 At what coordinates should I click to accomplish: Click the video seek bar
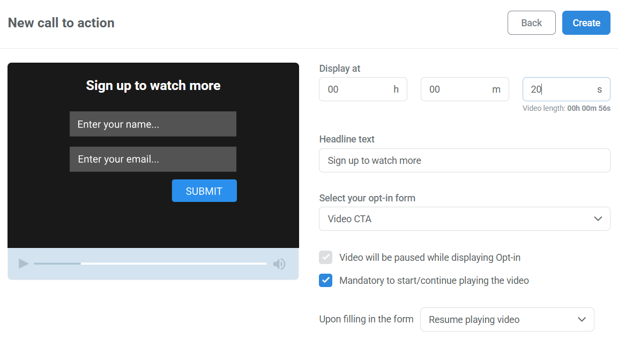150,263
